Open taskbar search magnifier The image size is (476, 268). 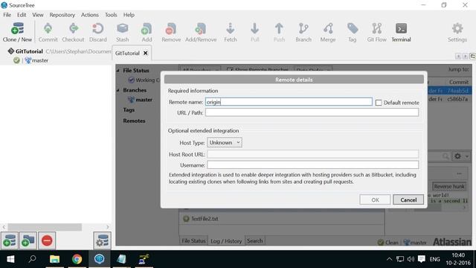[32, 259]
